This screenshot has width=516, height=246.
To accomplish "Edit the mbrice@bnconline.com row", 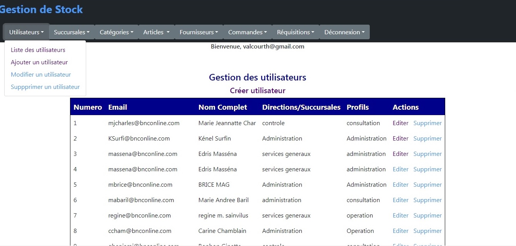I will tap(400, 185).
